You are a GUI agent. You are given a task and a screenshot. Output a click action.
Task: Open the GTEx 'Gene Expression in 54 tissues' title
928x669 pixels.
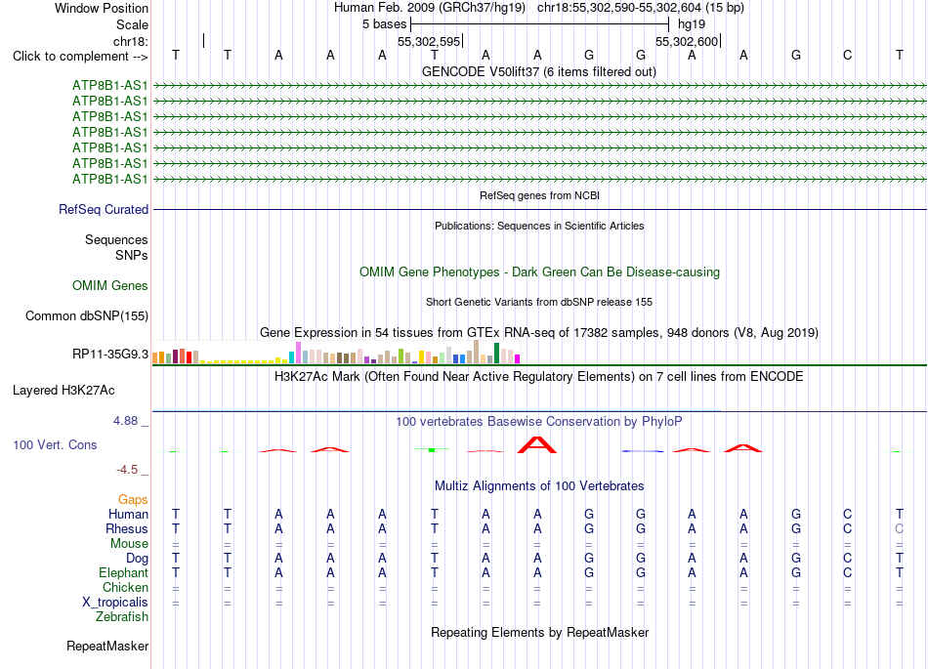click(538, 332)
